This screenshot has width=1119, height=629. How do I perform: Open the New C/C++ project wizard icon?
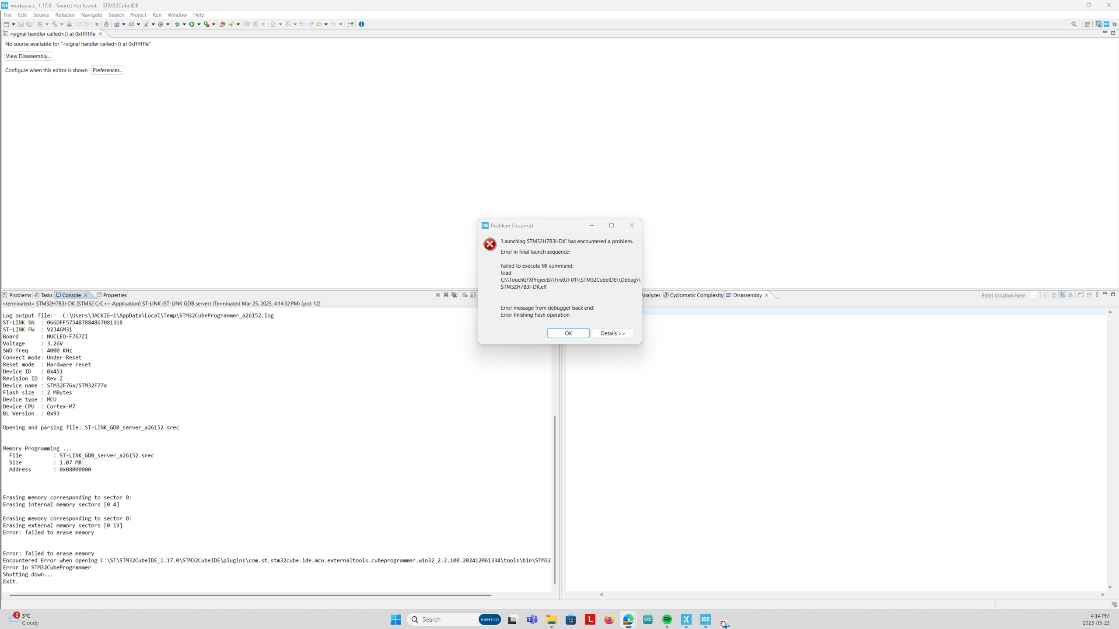tap(117, 24)
